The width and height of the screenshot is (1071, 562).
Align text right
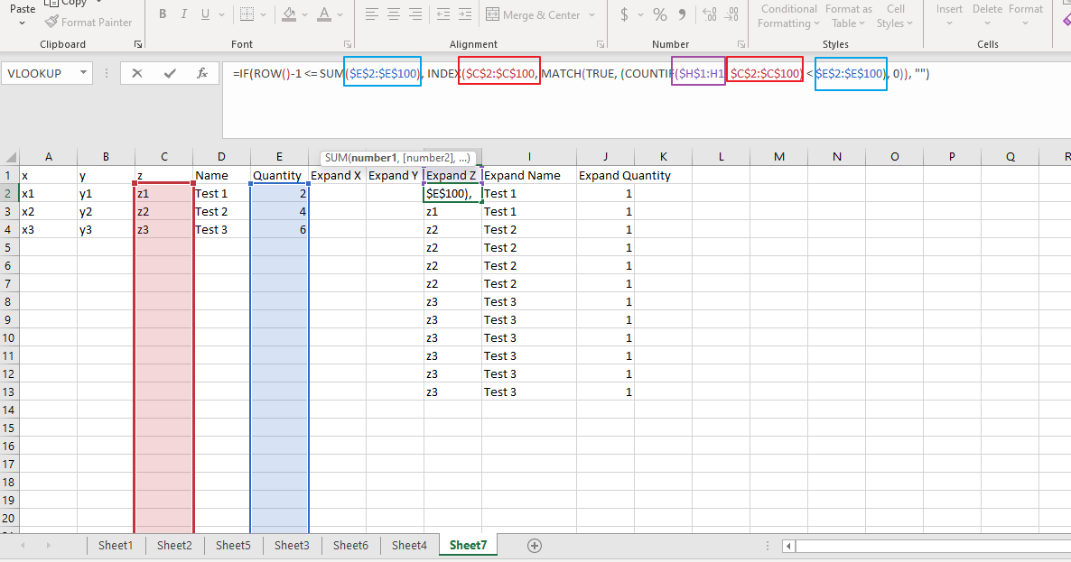pos(415,14)
